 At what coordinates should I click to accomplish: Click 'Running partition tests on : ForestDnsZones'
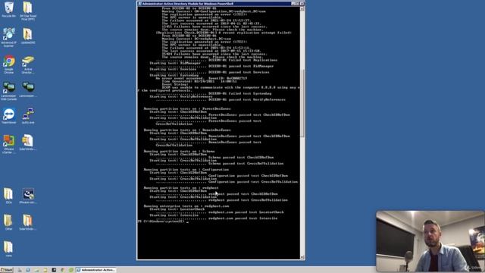tap(187, 108)
